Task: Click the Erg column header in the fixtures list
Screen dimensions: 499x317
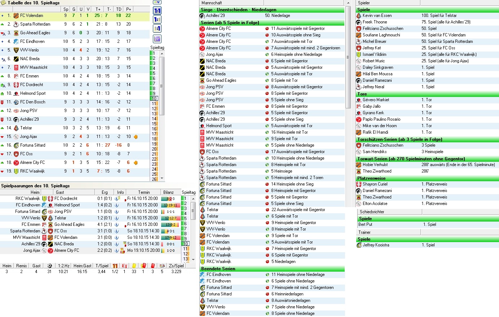Action: tap(105, 192)
